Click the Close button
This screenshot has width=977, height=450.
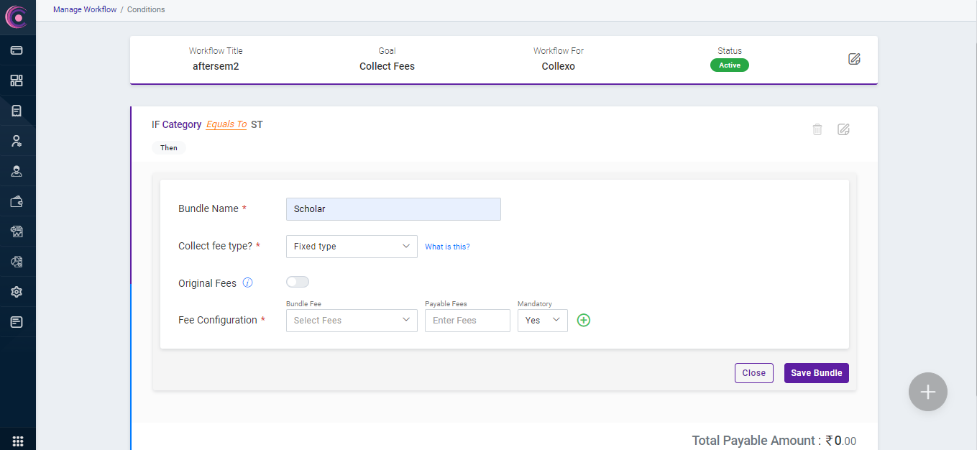pos(753,373)
